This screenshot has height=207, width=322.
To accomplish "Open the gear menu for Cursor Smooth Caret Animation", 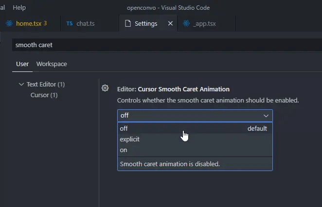I will click(x=105, y=88).
